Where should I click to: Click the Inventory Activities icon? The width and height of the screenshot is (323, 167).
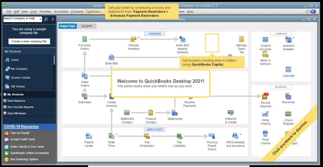tap(288, 39)
